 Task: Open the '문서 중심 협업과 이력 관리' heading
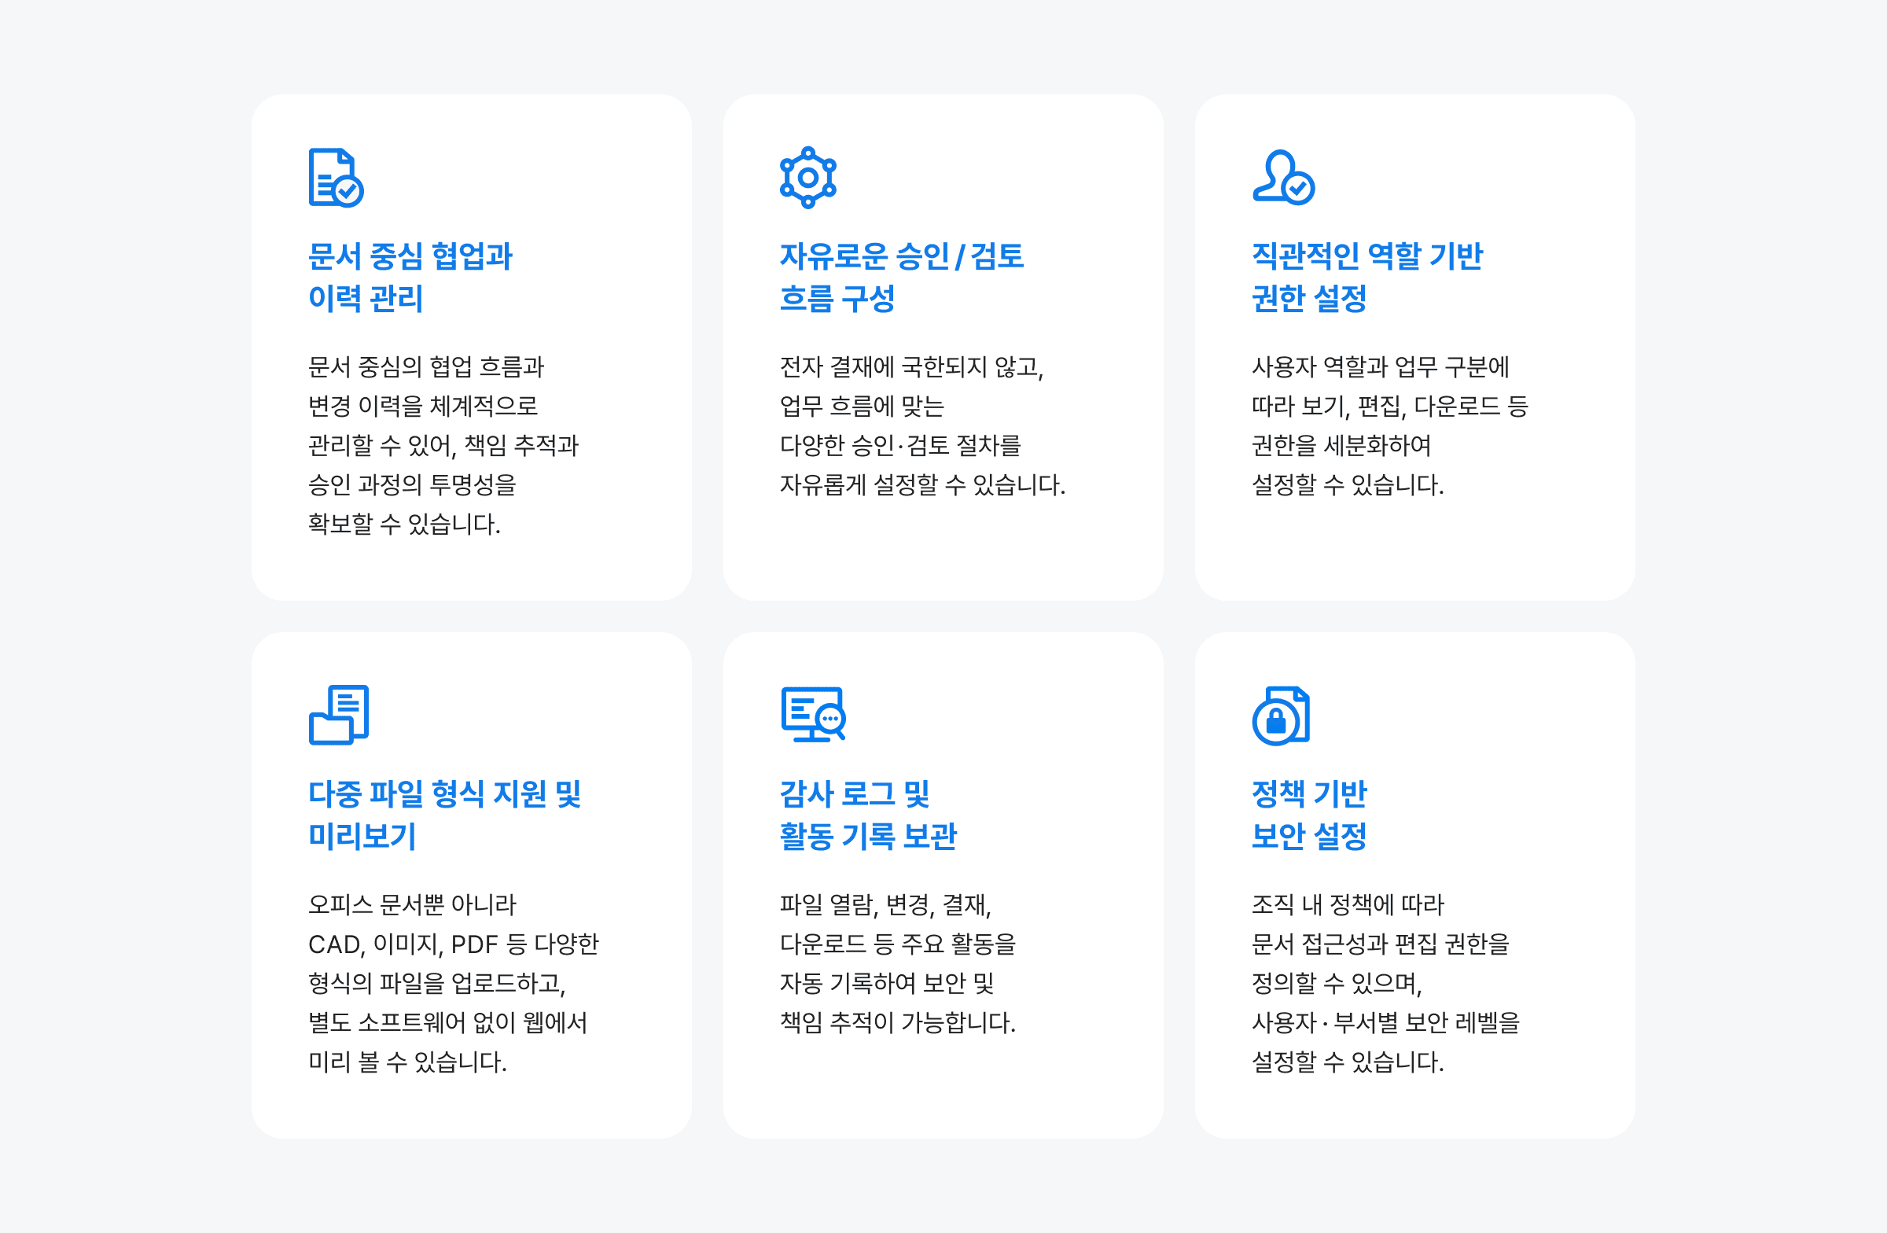[x=410, y=277]
